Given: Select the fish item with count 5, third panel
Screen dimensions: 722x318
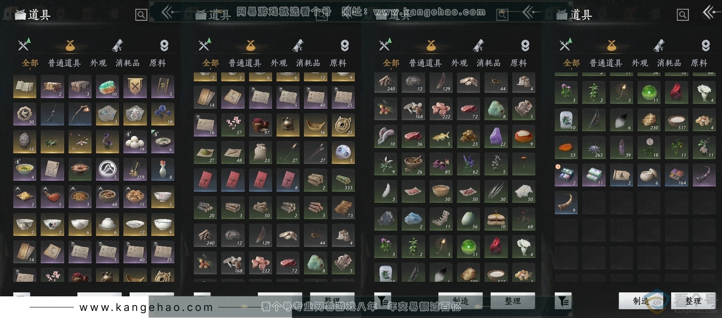Looking at the screenshot, I should [441, 136].
